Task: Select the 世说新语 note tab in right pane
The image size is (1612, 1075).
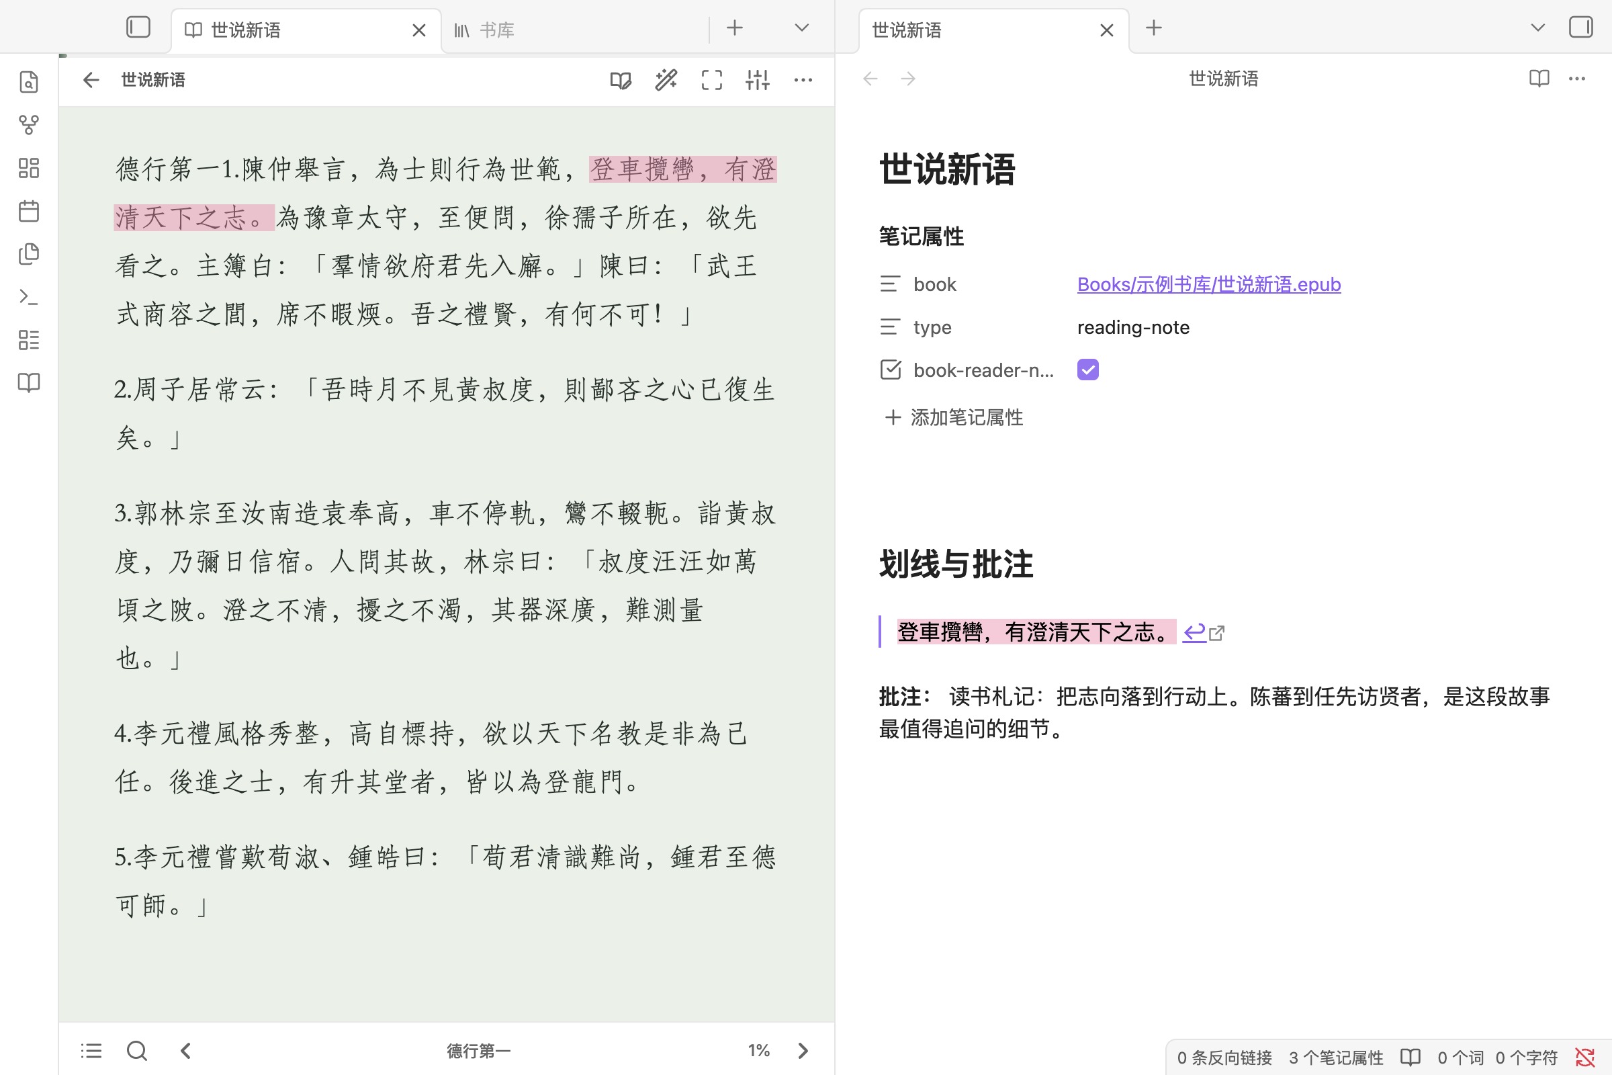Action: pyautogui.click(x=993, y=30)
